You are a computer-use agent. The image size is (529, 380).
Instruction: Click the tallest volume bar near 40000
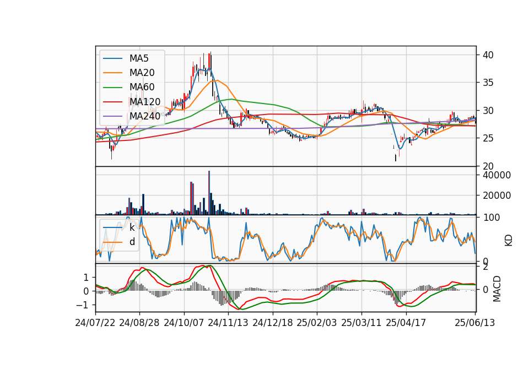tap(209, 193)
